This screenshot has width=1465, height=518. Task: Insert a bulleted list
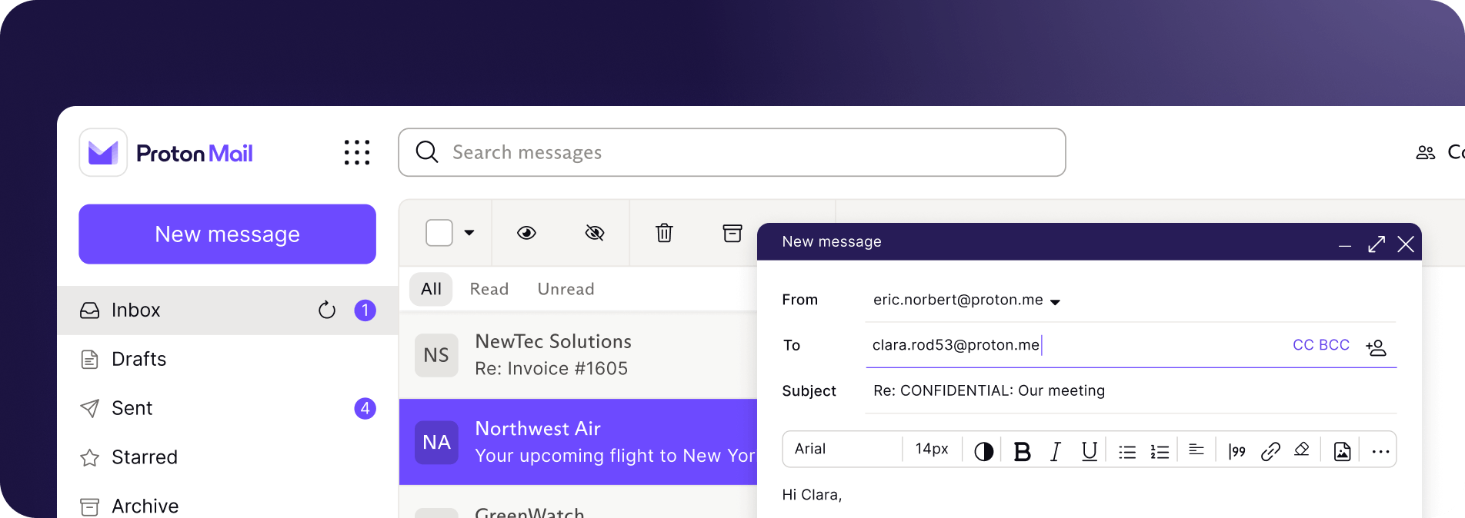click(1127, 452)
